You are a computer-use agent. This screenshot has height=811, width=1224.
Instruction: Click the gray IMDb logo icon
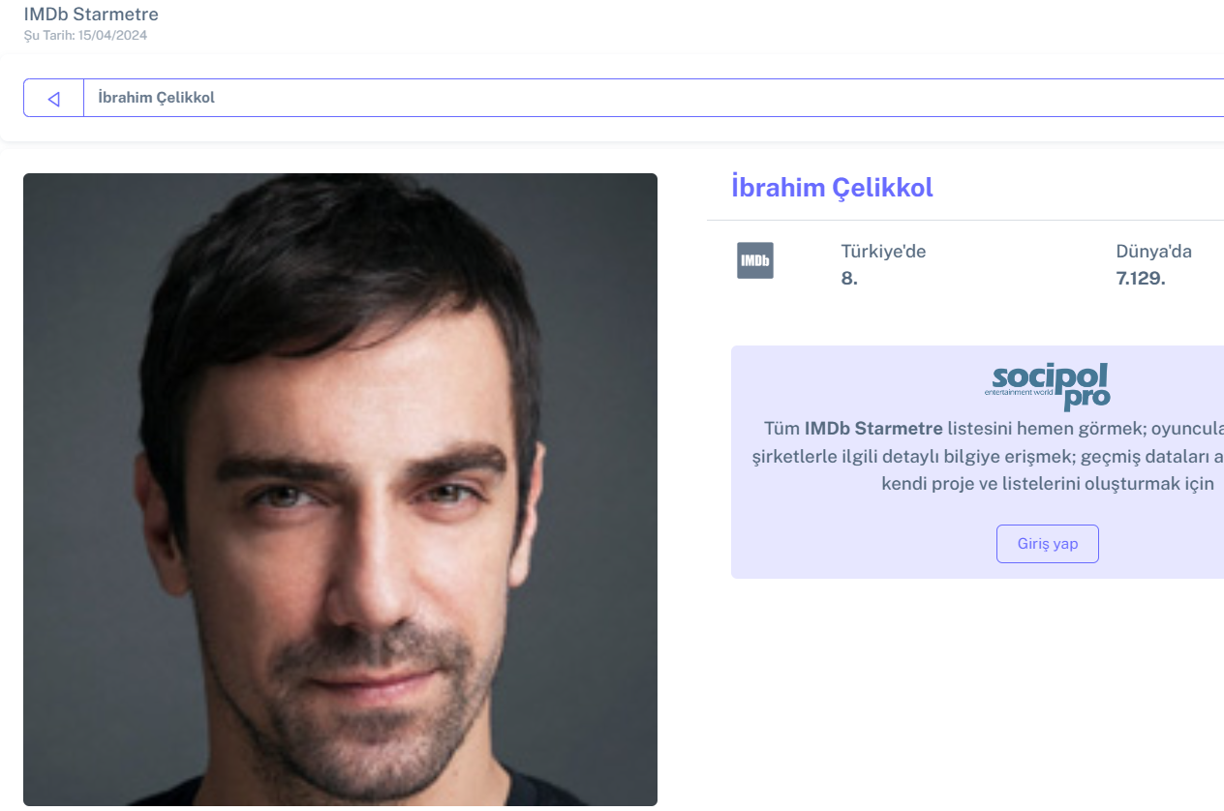click(x=754, y=260)
